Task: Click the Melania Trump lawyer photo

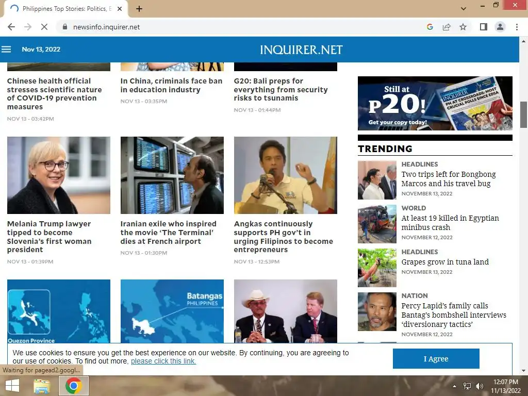Action: (x=59, y=175)
